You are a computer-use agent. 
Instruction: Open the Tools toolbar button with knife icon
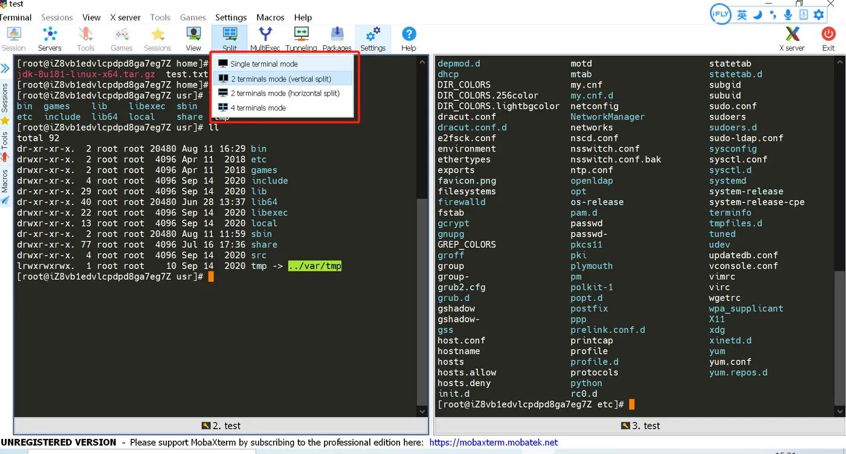[x=85, y=39]
